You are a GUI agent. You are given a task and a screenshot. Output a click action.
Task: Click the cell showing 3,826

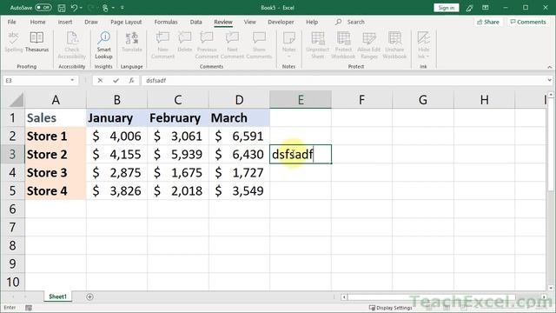coord(117,191)
